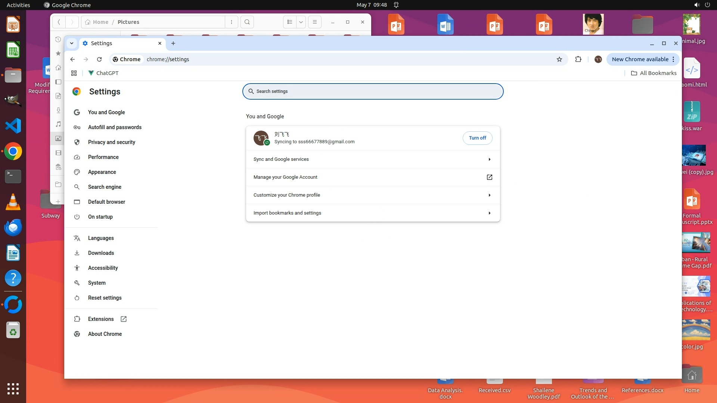
Task: Go back with the back arrow
Action: coord(72,59)
